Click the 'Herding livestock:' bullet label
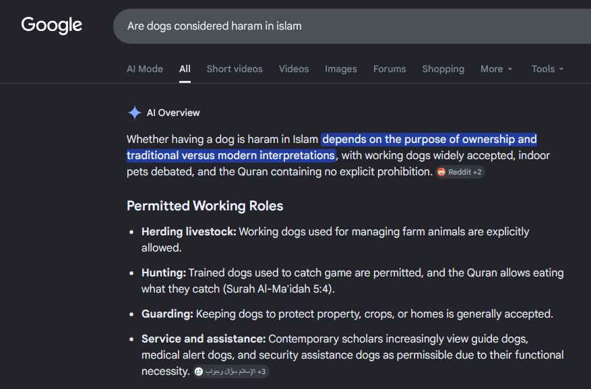This screenshot has height=389, width=591. point(189,231)
